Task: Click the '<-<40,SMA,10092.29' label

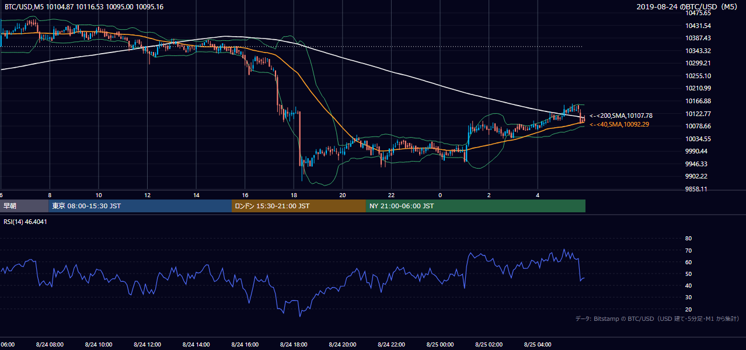Action: tap(620, 124)
